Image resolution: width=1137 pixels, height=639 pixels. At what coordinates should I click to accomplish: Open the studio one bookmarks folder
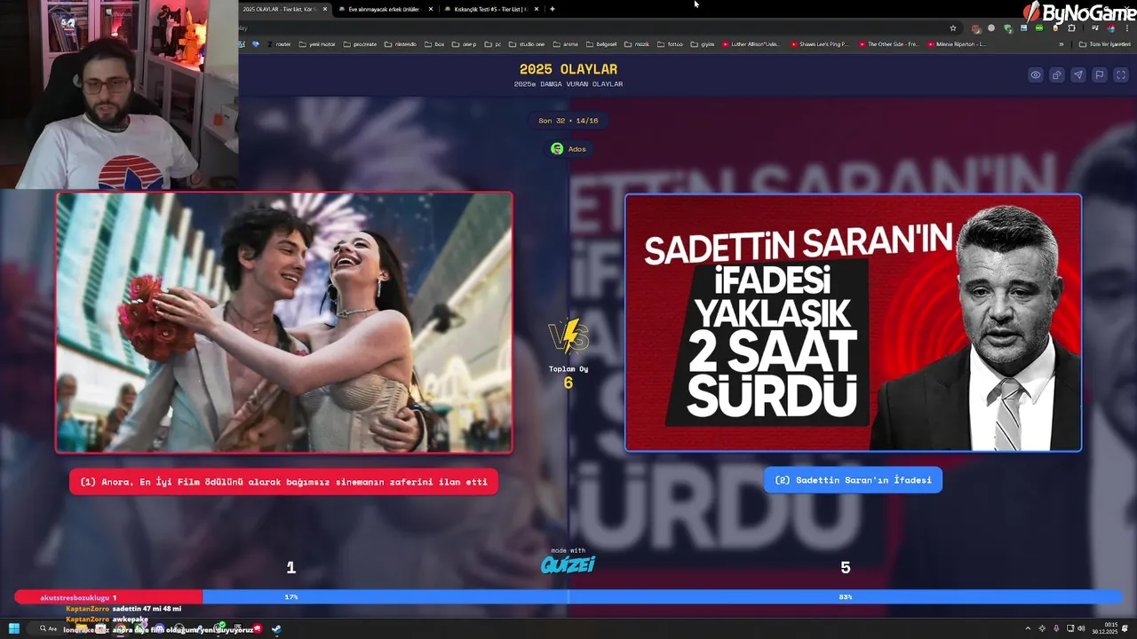pyautogui.click(x=528, y=43)
